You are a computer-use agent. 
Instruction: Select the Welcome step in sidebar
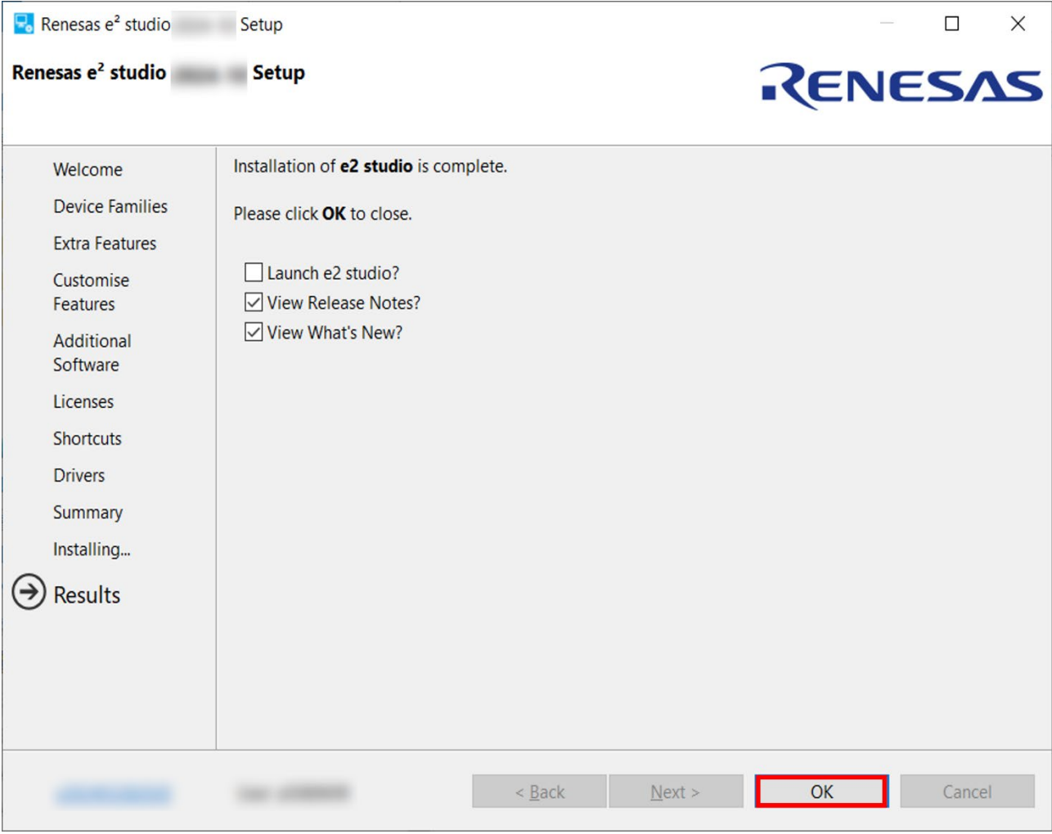(x=88, y=169)
